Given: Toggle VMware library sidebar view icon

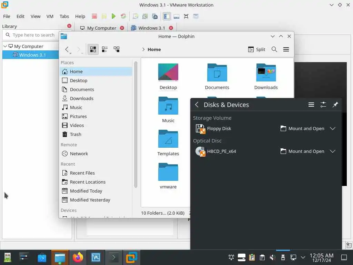Looking at the screenshot, I should 167,16.
